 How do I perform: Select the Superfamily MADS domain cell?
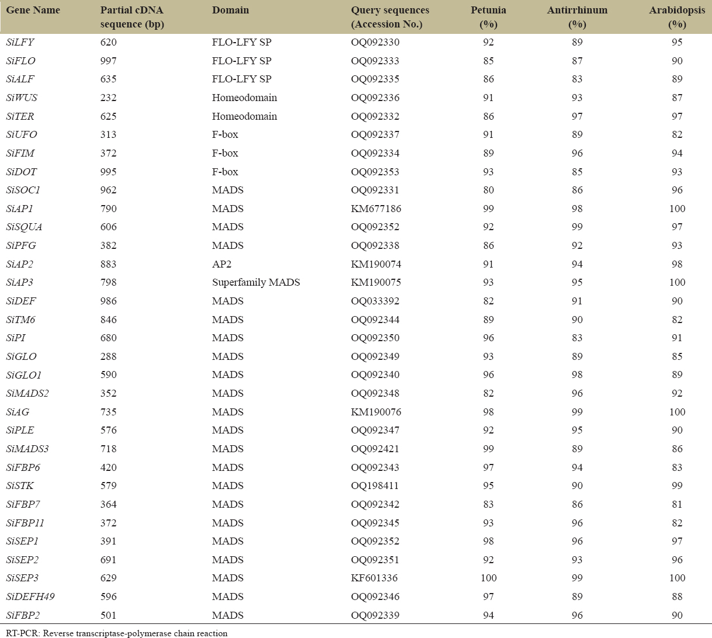tap(256, 282)
